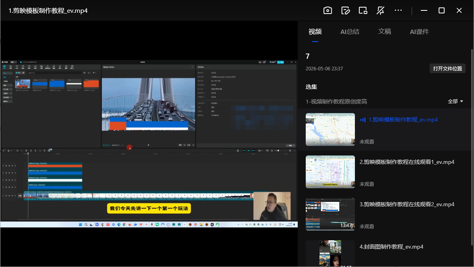This screenshot has width=474, height=267.
Task: Click the window title 1.剪映模板制作教程_ev.mp4
Action: (x=48, y=10)
